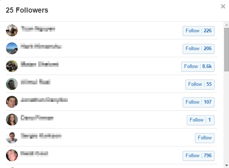
Task: Open profile picture in the 8.6k row
Action: click(12, 66)
